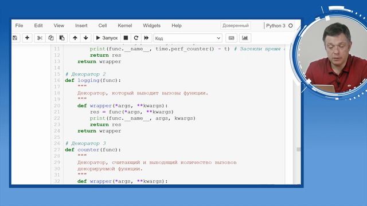
Task: Click the 'print(func.__name__, args, kwargs)' line
Action: pyautogui.click(x=143, y=118)
